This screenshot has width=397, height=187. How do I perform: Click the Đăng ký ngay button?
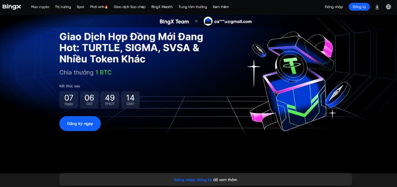80,124
